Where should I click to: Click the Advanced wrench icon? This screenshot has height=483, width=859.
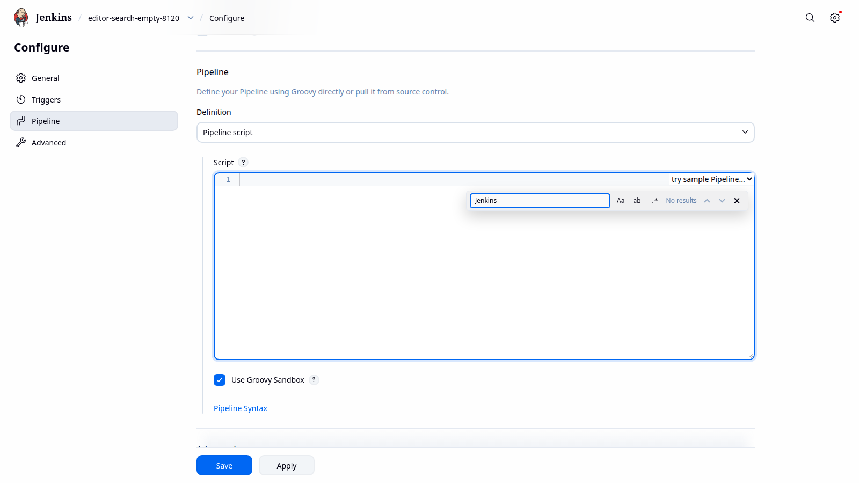click(21, 142)
